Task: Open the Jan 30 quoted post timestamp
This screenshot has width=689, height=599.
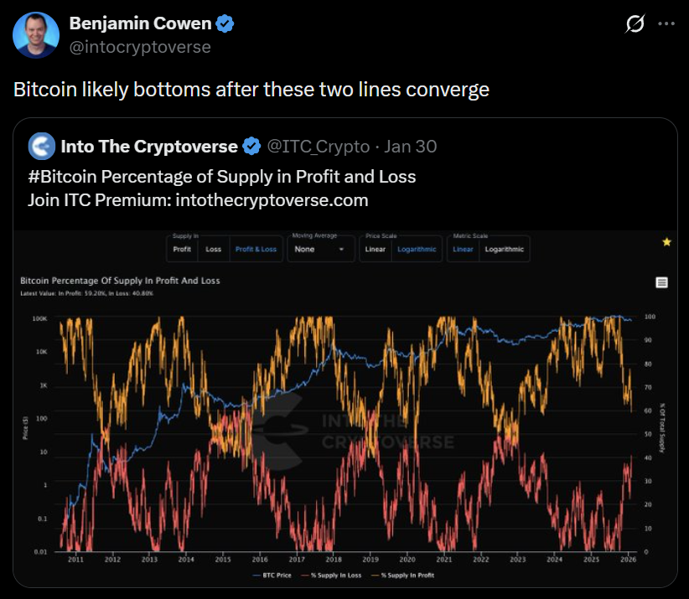Action: [410, 147]
